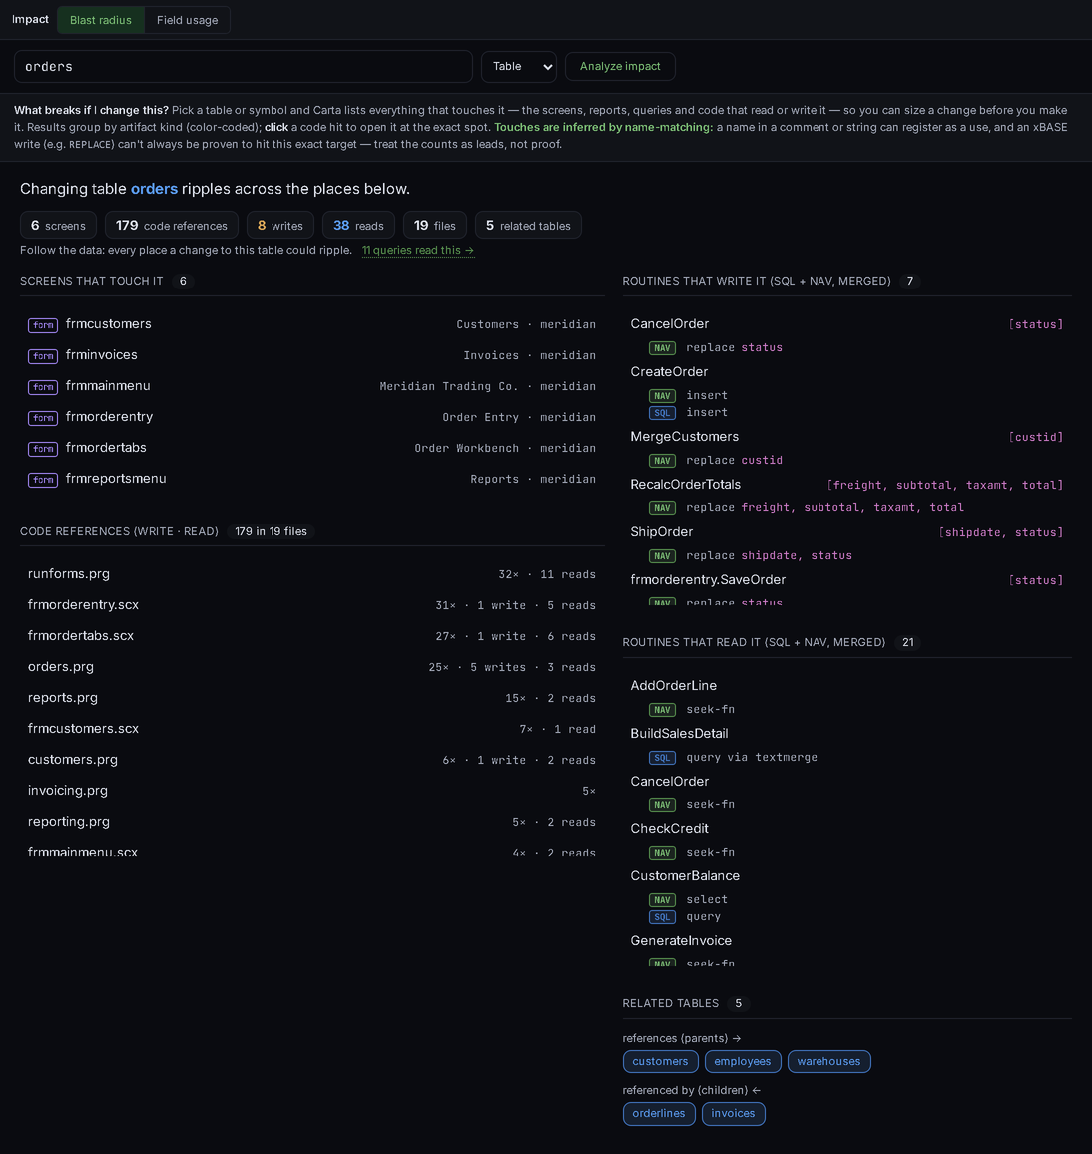1092x1154 pixels.
Task: Click NAV badge under ShipOrder
Action: pos(662,556)
